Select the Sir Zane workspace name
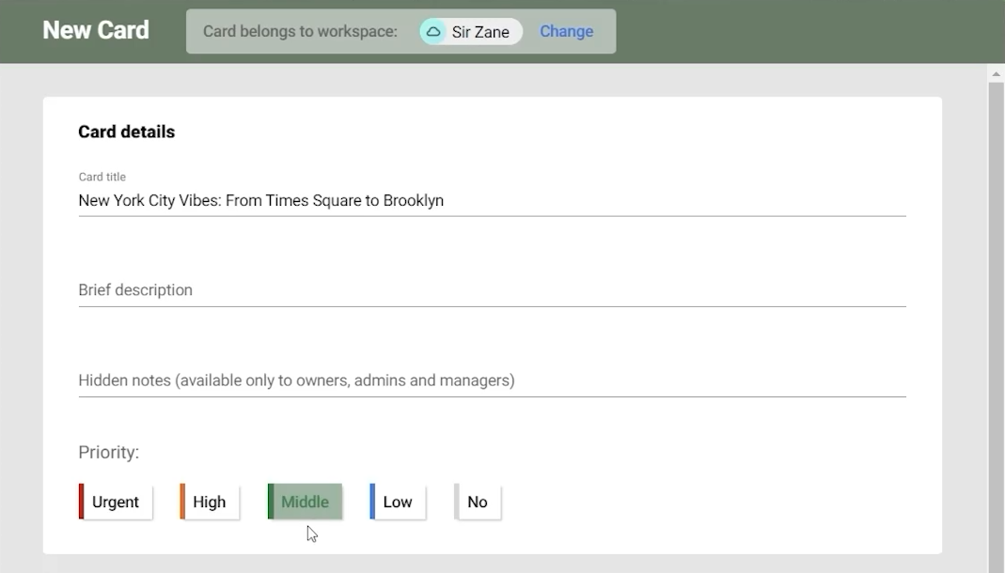 click(x=480, y=32)
